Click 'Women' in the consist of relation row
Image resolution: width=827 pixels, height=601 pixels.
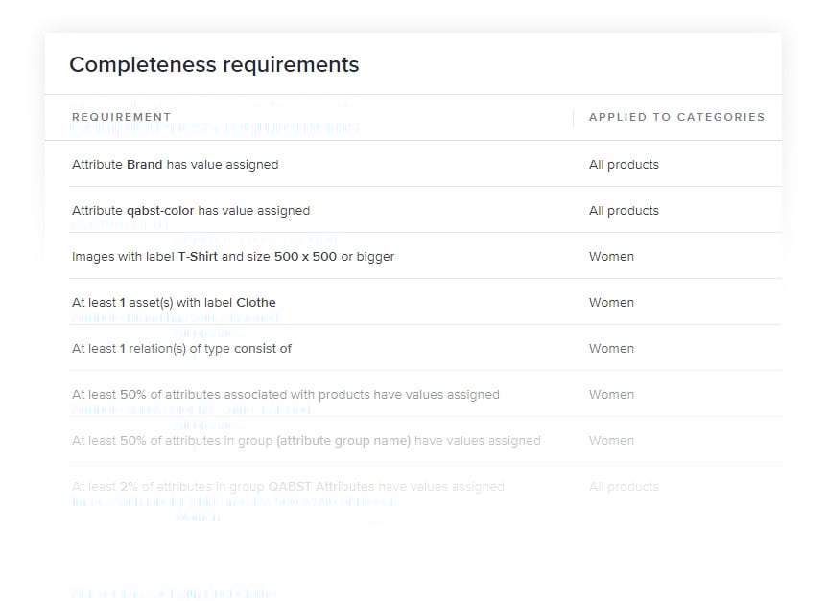(611, 349)
